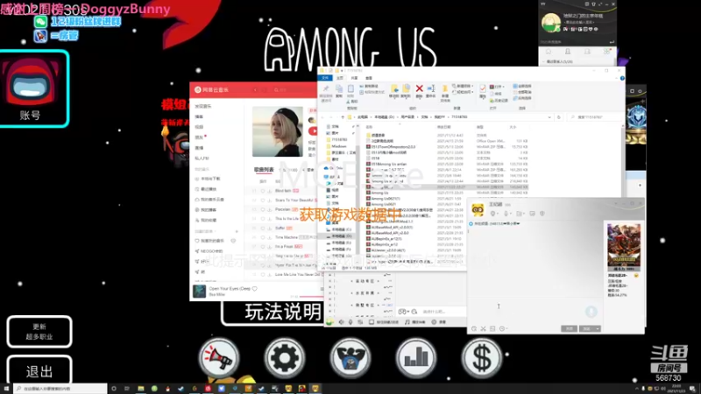Viewport: 701px width, 394px height.
Task: Click the blonde girl playlist cover image
Action: tap(277, 131)
